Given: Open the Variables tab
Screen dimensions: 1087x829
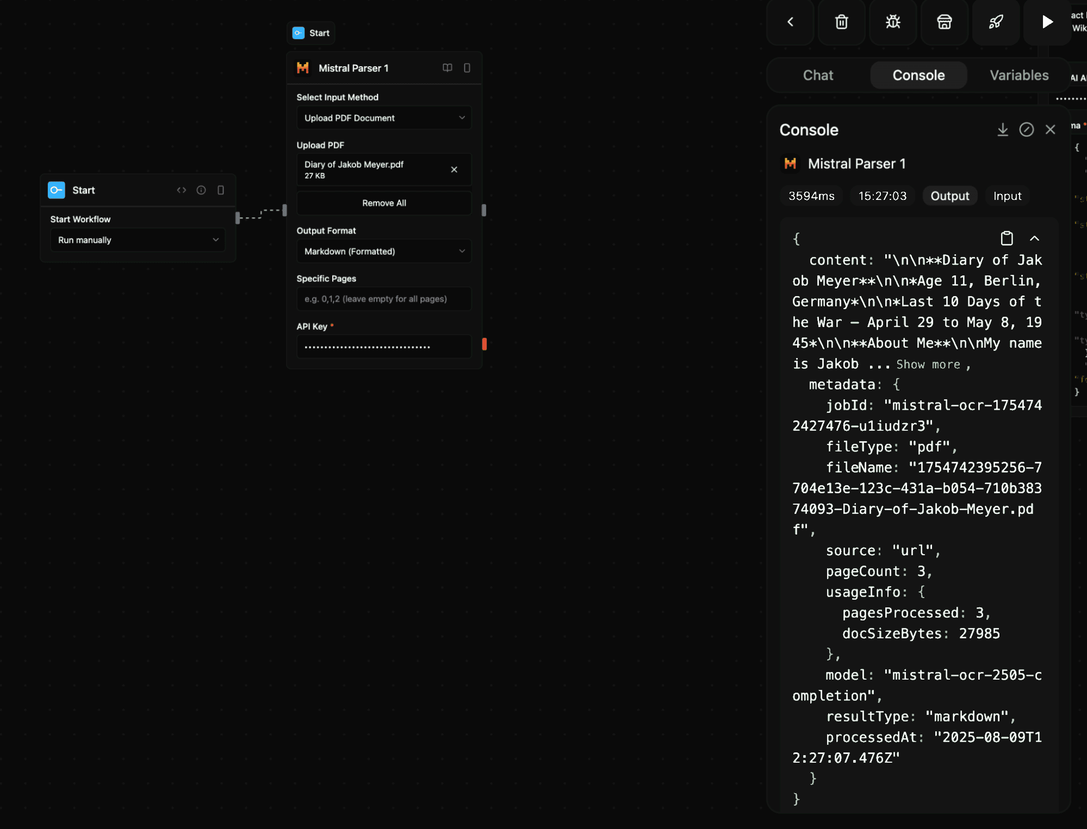Looking at the screenshot, I should [1018, 75].
